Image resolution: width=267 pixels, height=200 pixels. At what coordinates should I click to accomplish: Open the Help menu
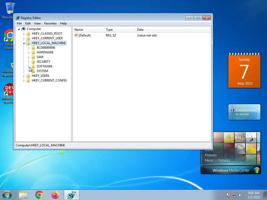[63, 23]
